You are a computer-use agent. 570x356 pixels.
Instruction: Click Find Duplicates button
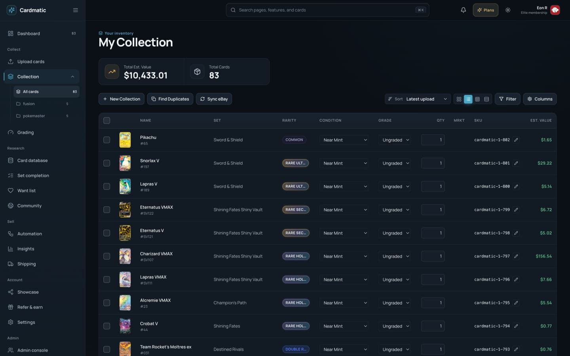coord(170,99)
